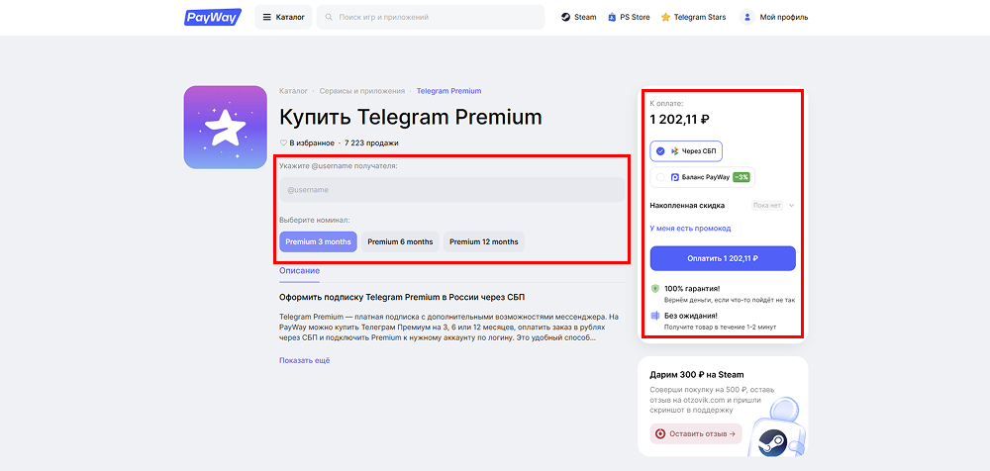Go to Сервисы и приложения breadcrumb
Viewport: 990px width, 471px height.
click(x=361, y=91)
